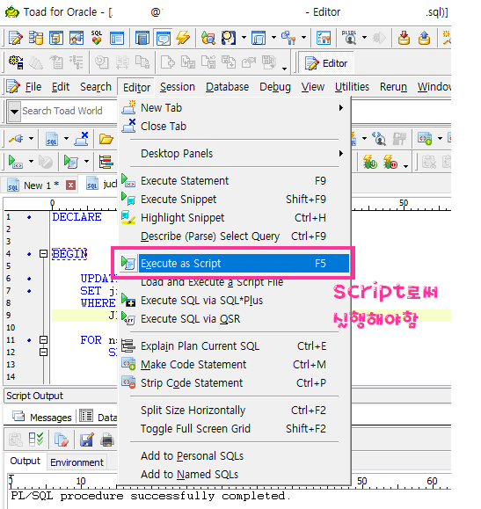Choose Split Size Horizontally

pos(234,411)
